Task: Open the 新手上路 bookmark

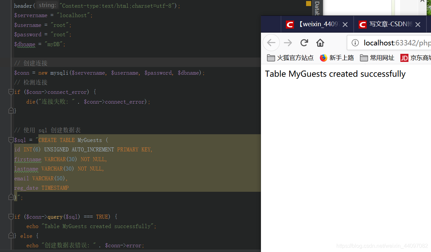Action: tap(337, 58)
